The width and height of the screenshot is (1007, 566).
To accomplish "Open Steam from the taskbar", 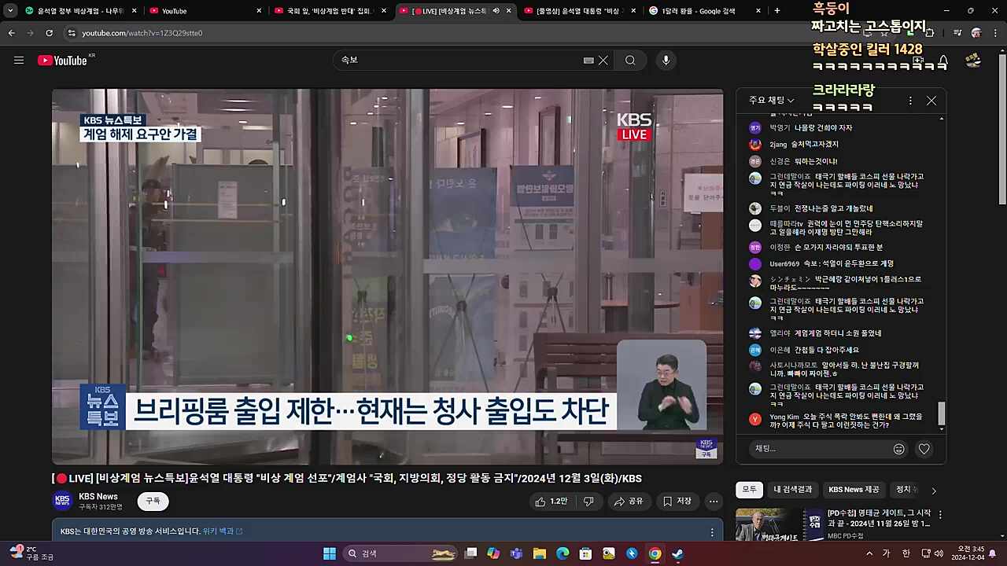I will 677,553.
